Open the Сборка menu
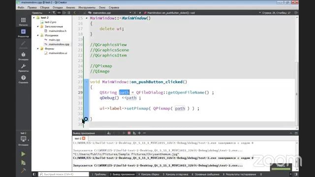 [45, 7]
